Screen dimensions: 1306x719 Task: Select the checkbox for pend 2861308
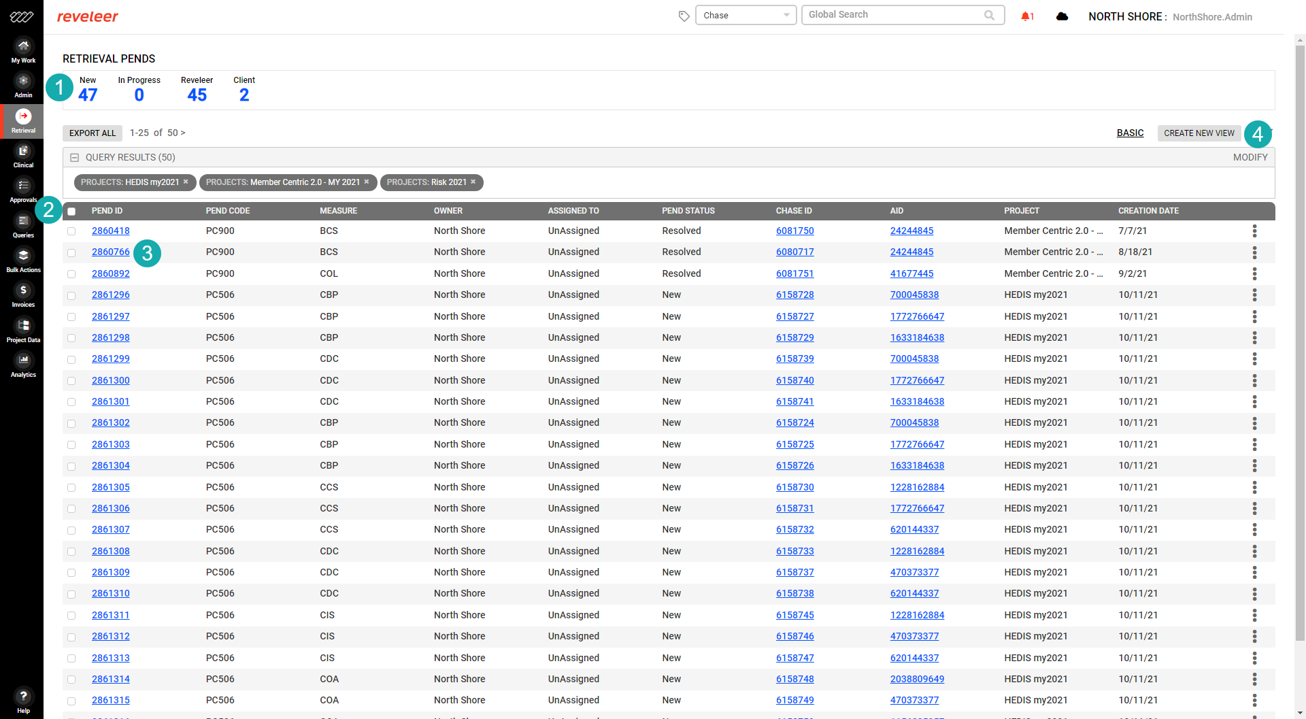[71, 552]
